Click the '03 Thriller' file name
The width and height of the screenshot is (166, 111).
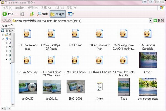pos(76,45)
